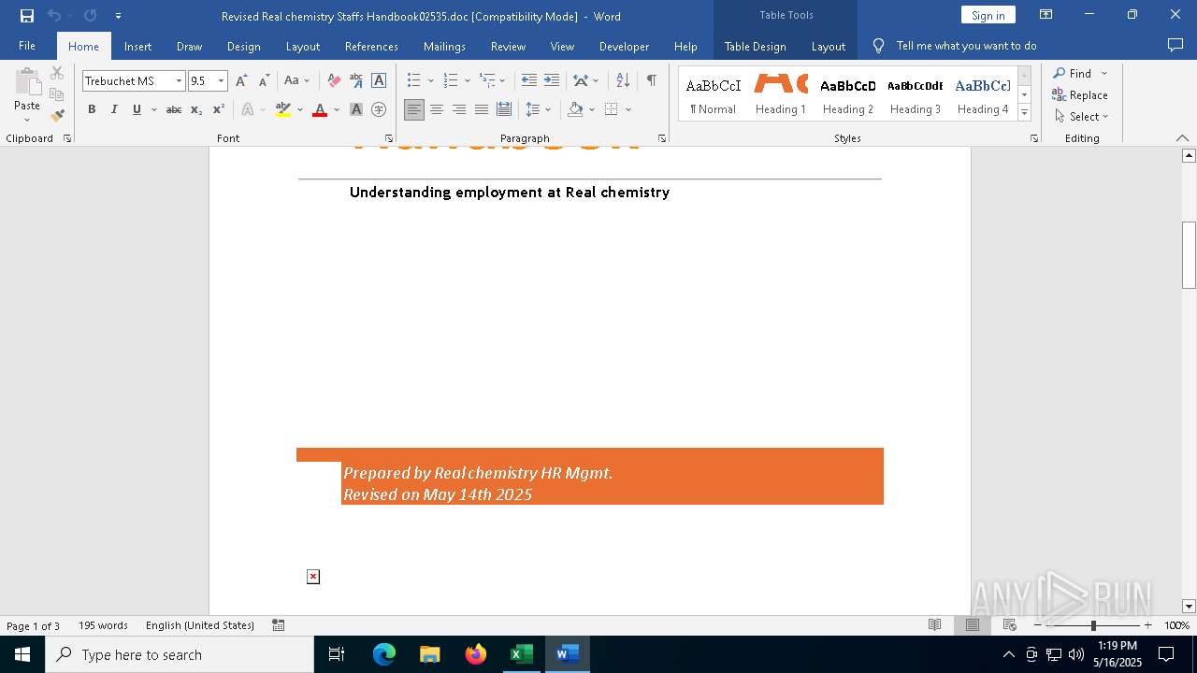
Task: Open the font name dropdown for Trebuchet MS
Action: coord(179,80)
